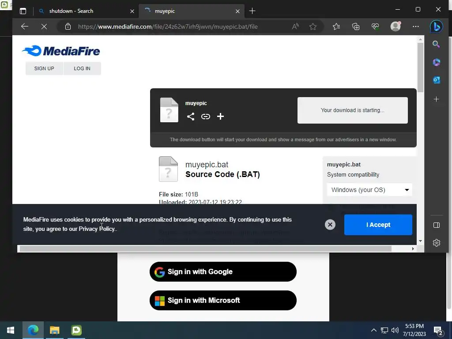Open Outlook in the sidebar
Viewport: 452px width, 339px height.
[x=436, y=80]
